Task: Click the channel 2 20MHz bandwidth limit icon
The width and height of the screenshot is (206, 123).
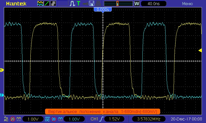Action: 54,119
